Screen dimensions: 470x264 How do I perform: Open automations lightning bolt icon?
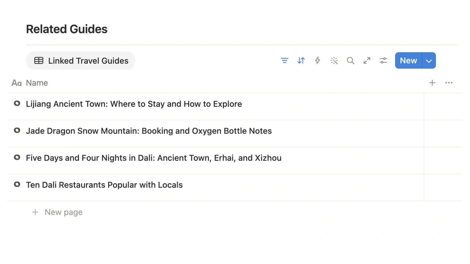[x=318, y=60]
